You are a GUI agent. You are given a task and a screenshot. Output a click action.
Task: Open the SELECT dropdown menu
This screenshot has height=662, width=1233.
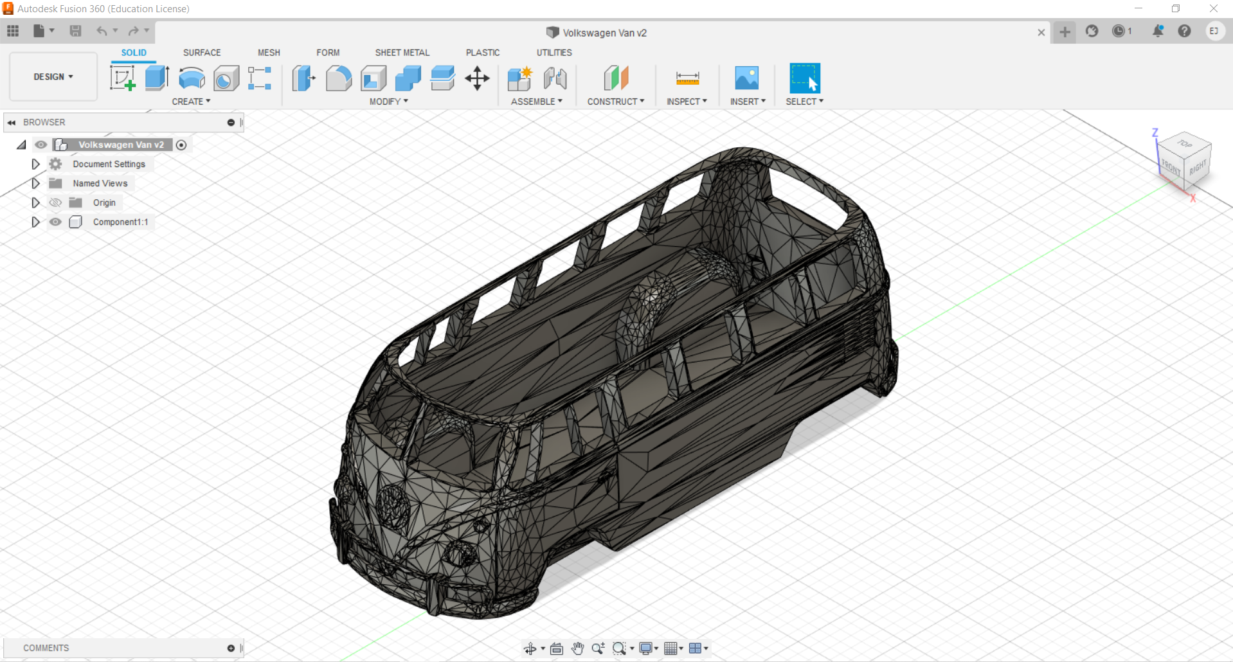[804, 102]
